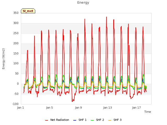Click the Energy (W/m2) axis label
This screenshot has width=167, height=125.
click(3, 59)
